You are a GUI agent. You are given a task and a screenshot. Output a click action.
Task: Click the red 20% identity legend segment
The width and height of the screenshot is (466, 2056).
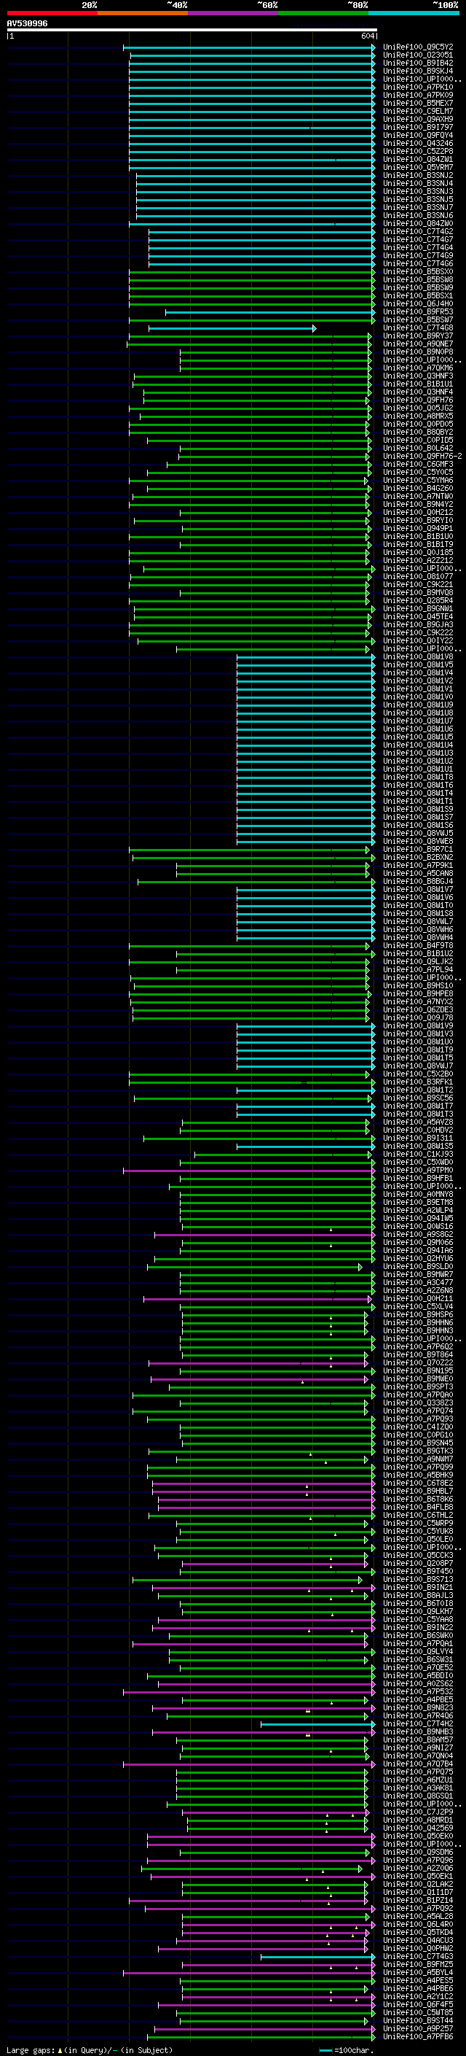click(52, 13)
